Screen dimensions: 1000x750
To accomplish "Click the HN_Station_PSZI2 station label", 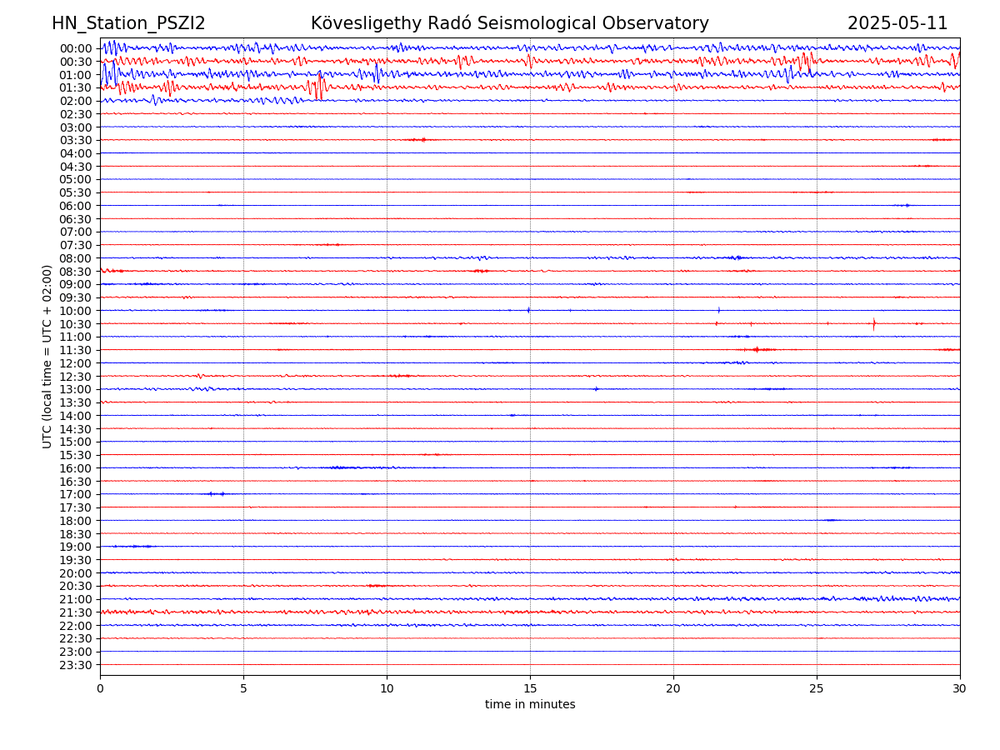I will click(128, 23).
